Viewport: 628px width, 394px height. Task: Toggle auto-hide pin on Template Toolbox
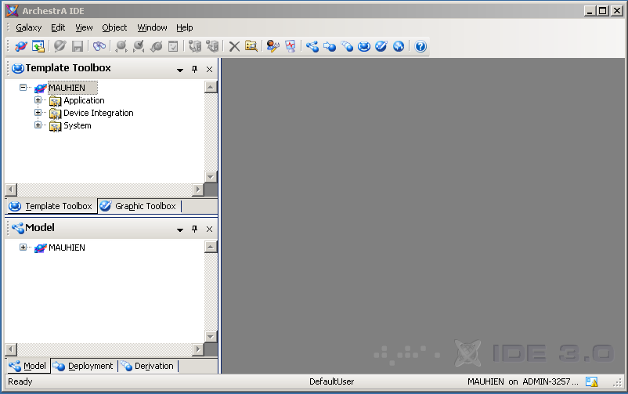pos(195,69)
